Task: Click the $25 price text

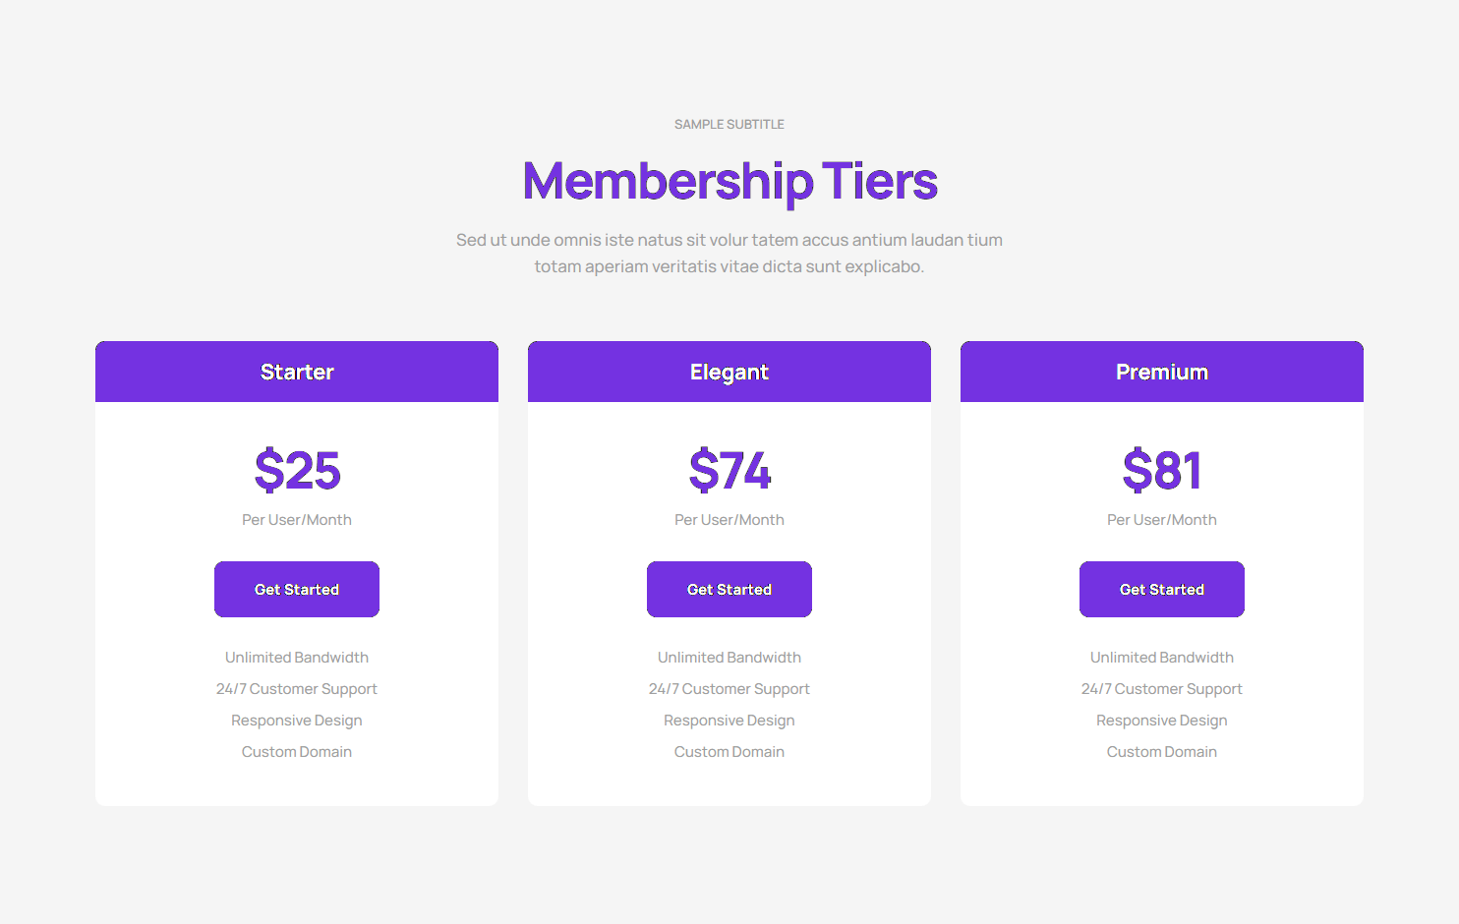Action: coord(297,470)
